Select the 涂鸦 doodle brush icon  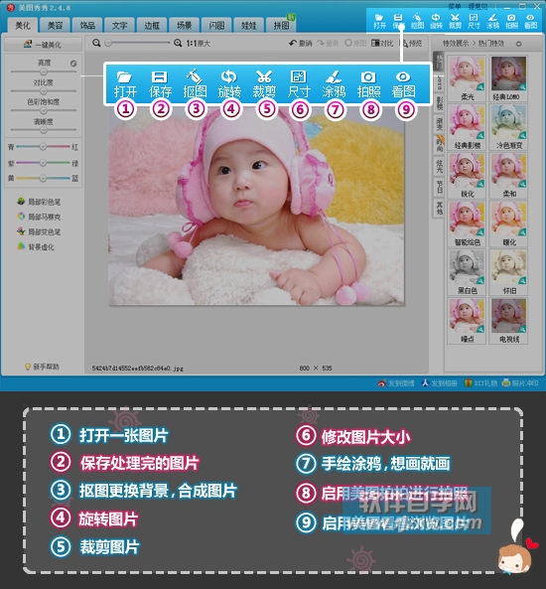pos(492,21)
